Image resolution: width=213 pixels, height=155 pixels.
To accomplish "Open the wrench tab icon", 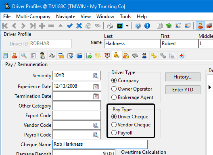I will pyautogui.click(x=163, y=56).
